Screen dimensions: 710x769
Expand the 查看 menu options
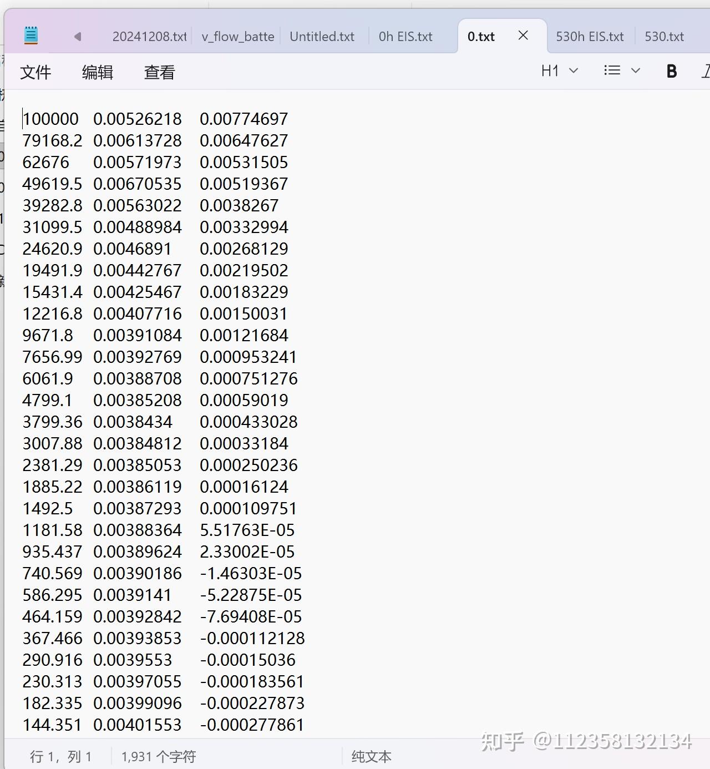[x=159, y=72]
